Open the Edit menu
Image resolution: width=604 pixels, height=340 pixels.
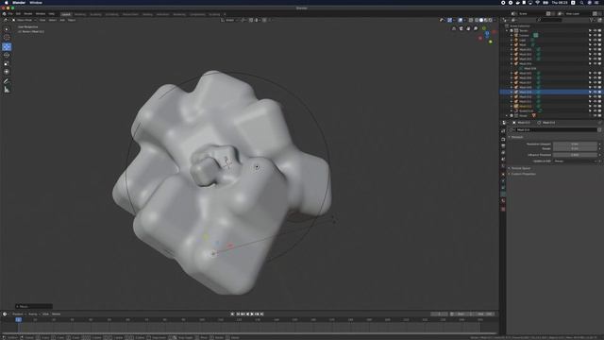18,14
